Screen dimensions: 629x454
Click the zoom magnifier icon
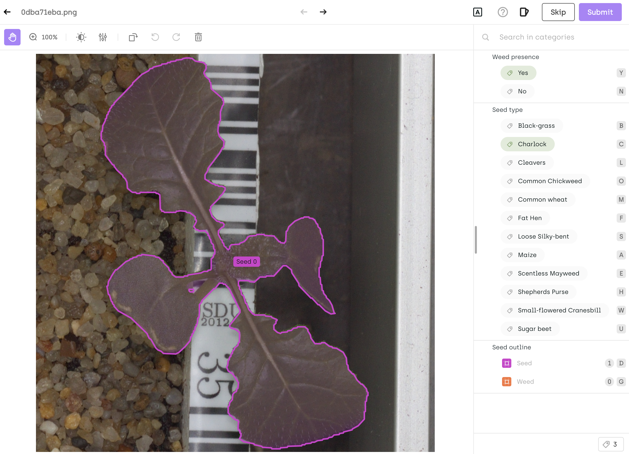(33, 37)
